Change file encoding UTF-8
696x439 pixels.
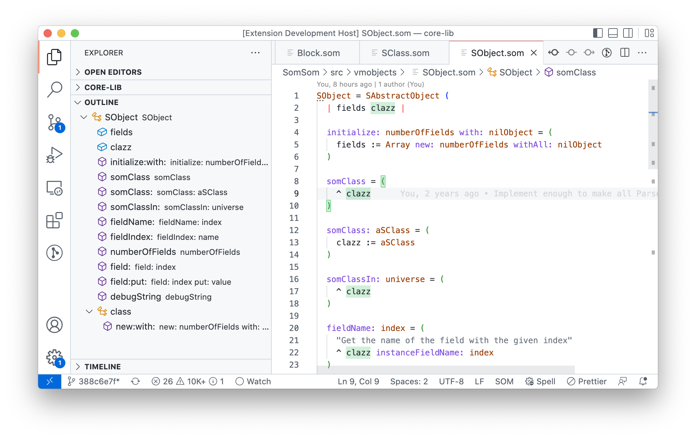point(451,382)
